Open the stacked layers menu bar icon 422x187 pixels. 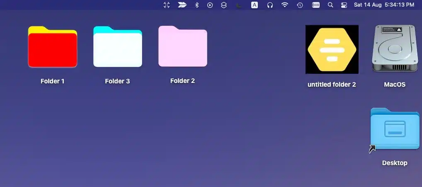224,5
